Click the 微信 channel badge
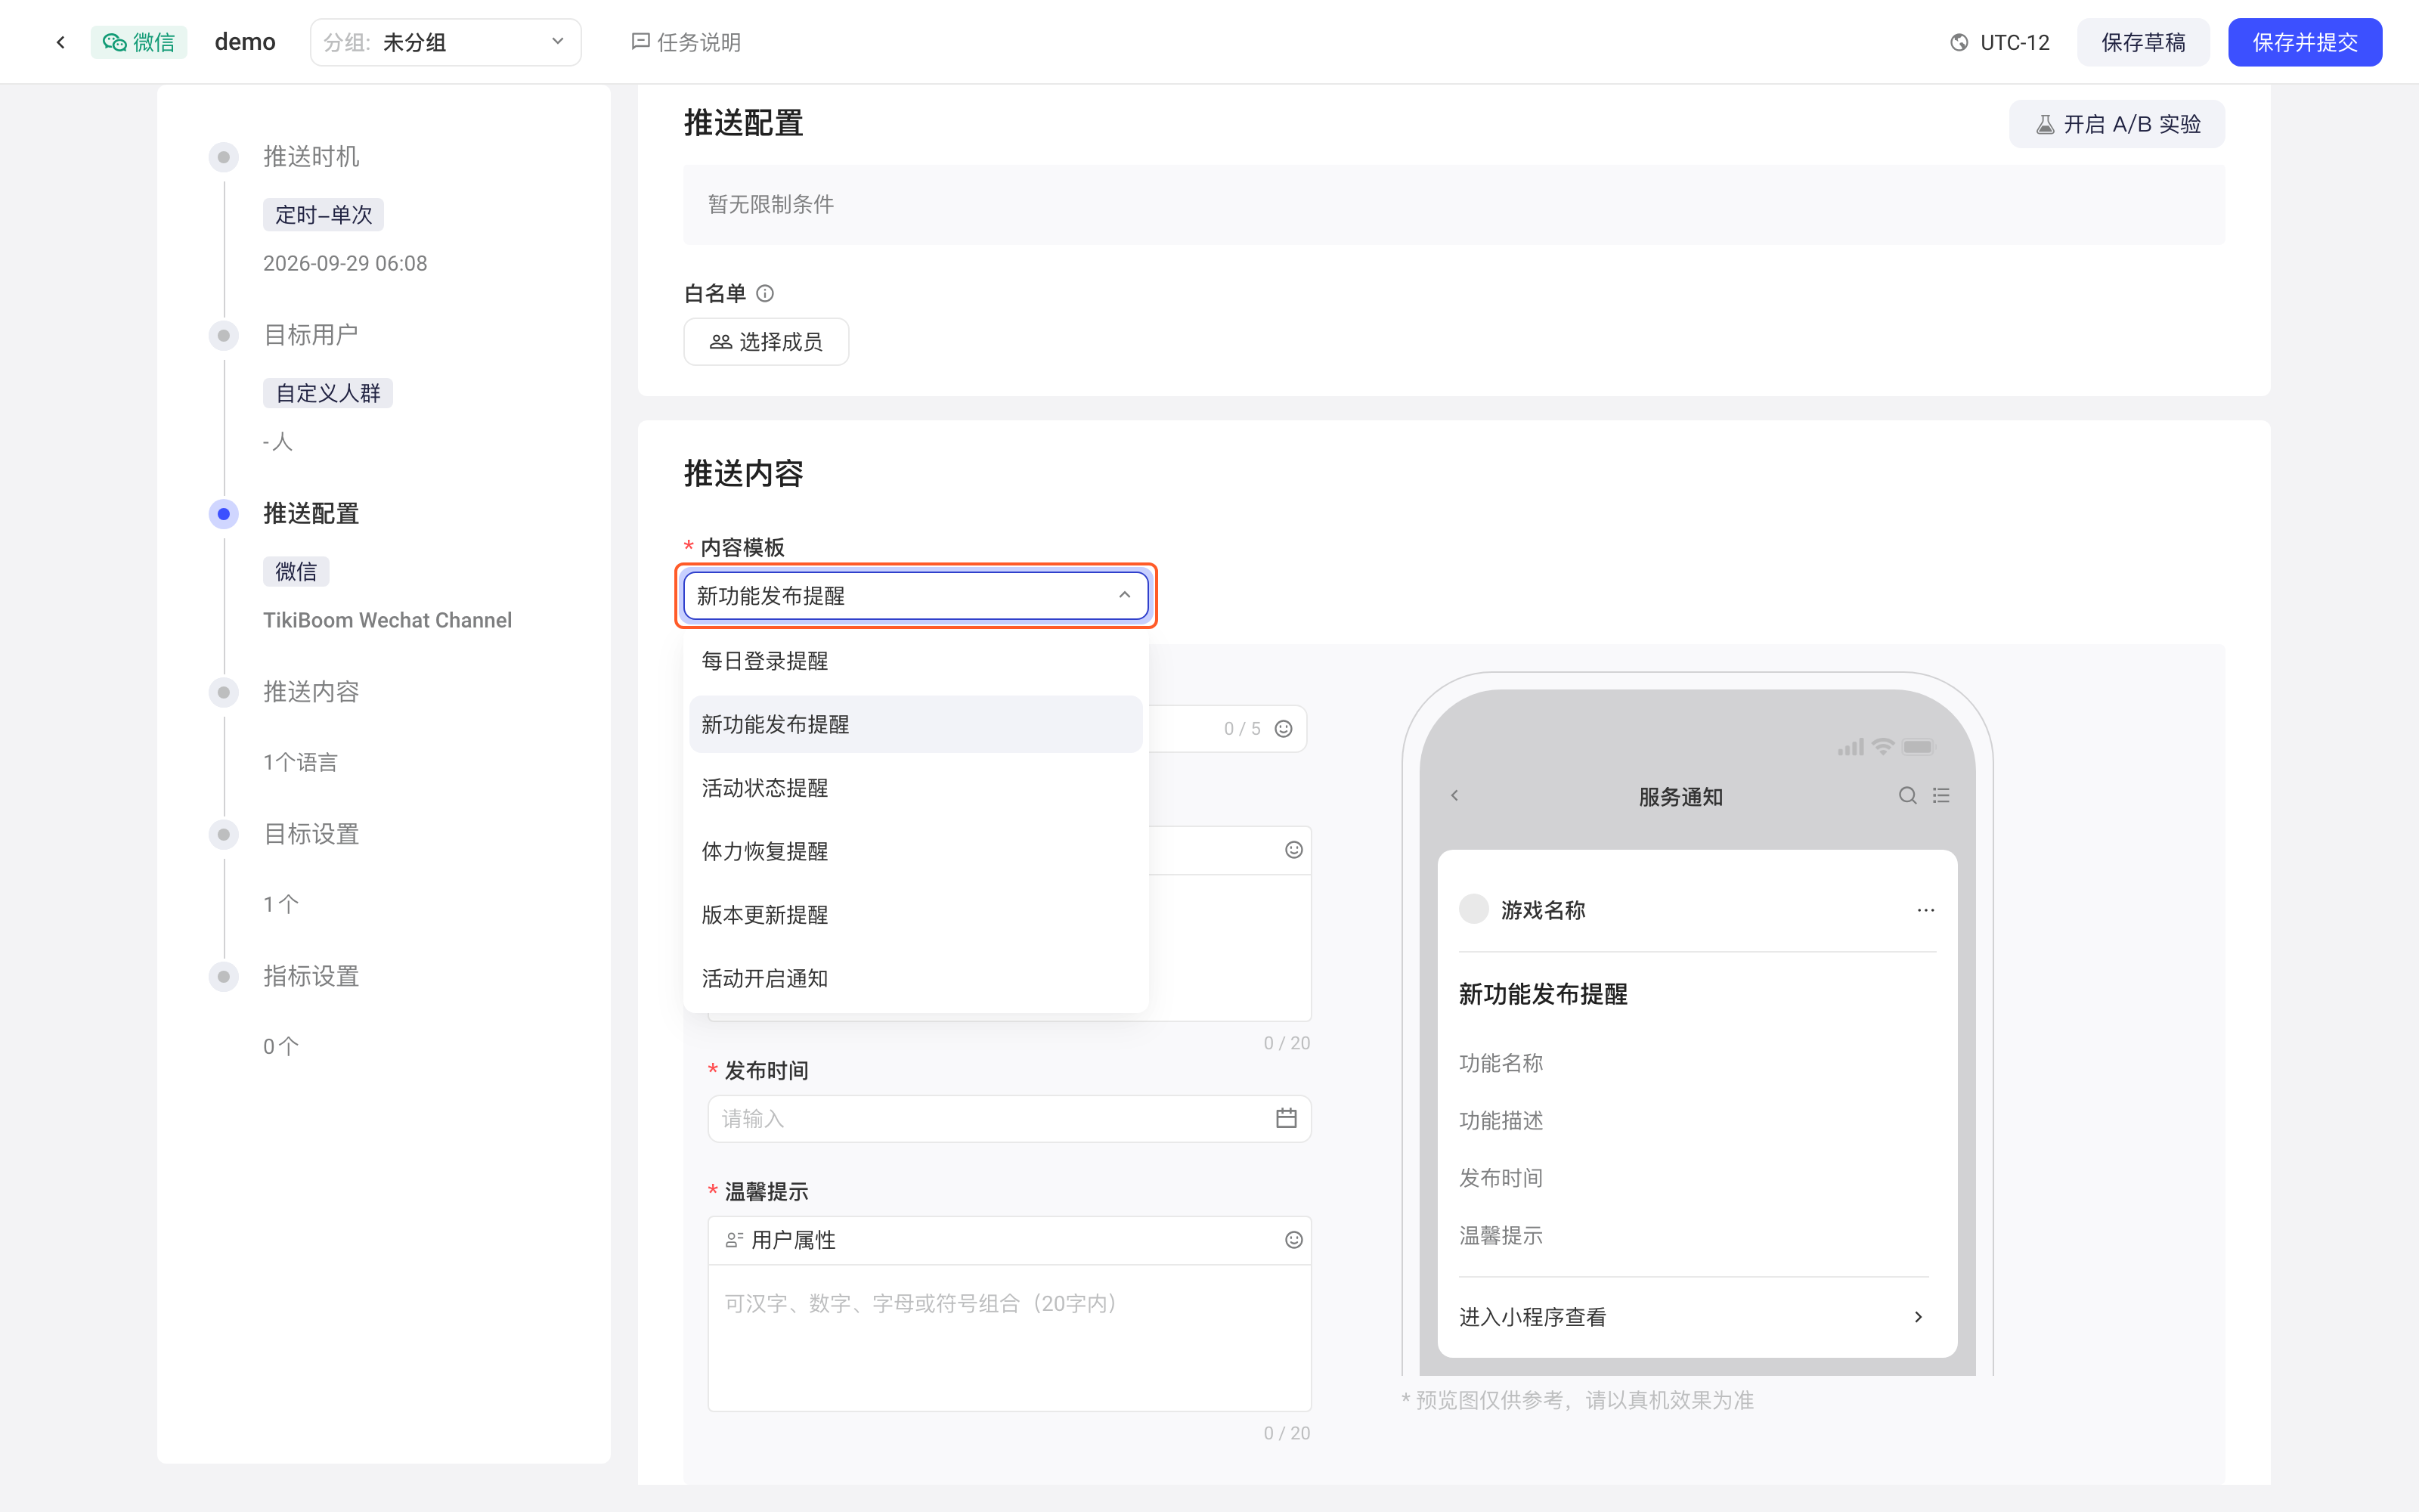Image resolution: width=2419 pixels, height=1512 pixels. tap(139, 42)
